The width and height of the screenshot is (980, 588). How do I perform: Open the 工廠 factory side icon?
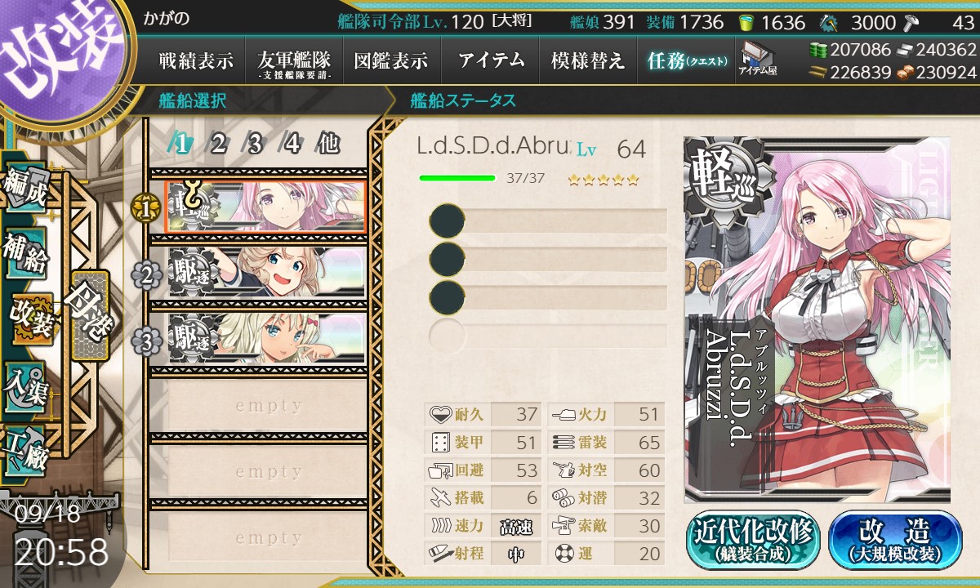[26, 446]
